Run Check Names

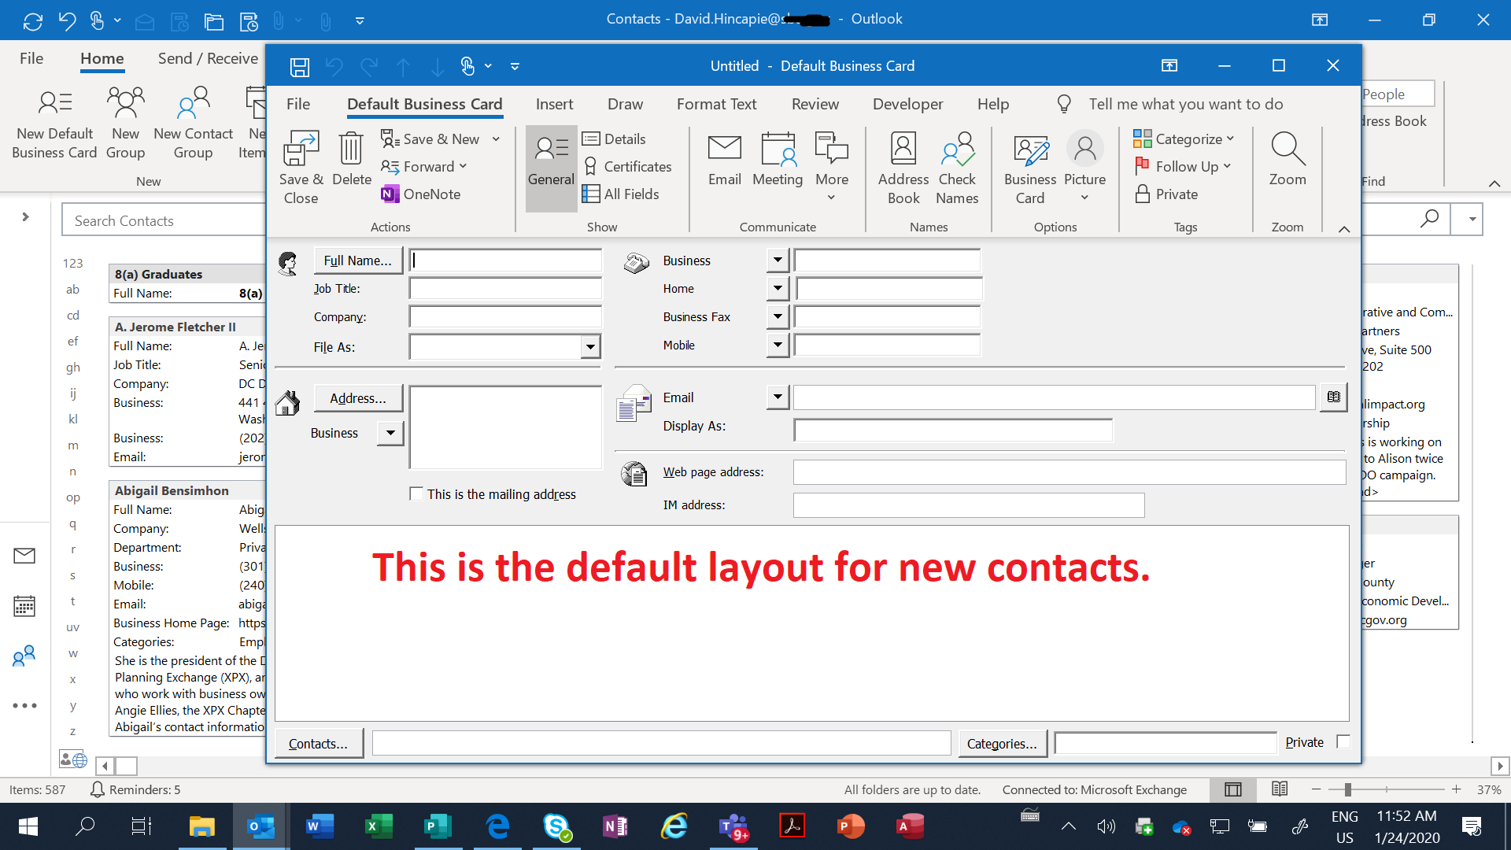pyautogui.click(x=957, y=168)
